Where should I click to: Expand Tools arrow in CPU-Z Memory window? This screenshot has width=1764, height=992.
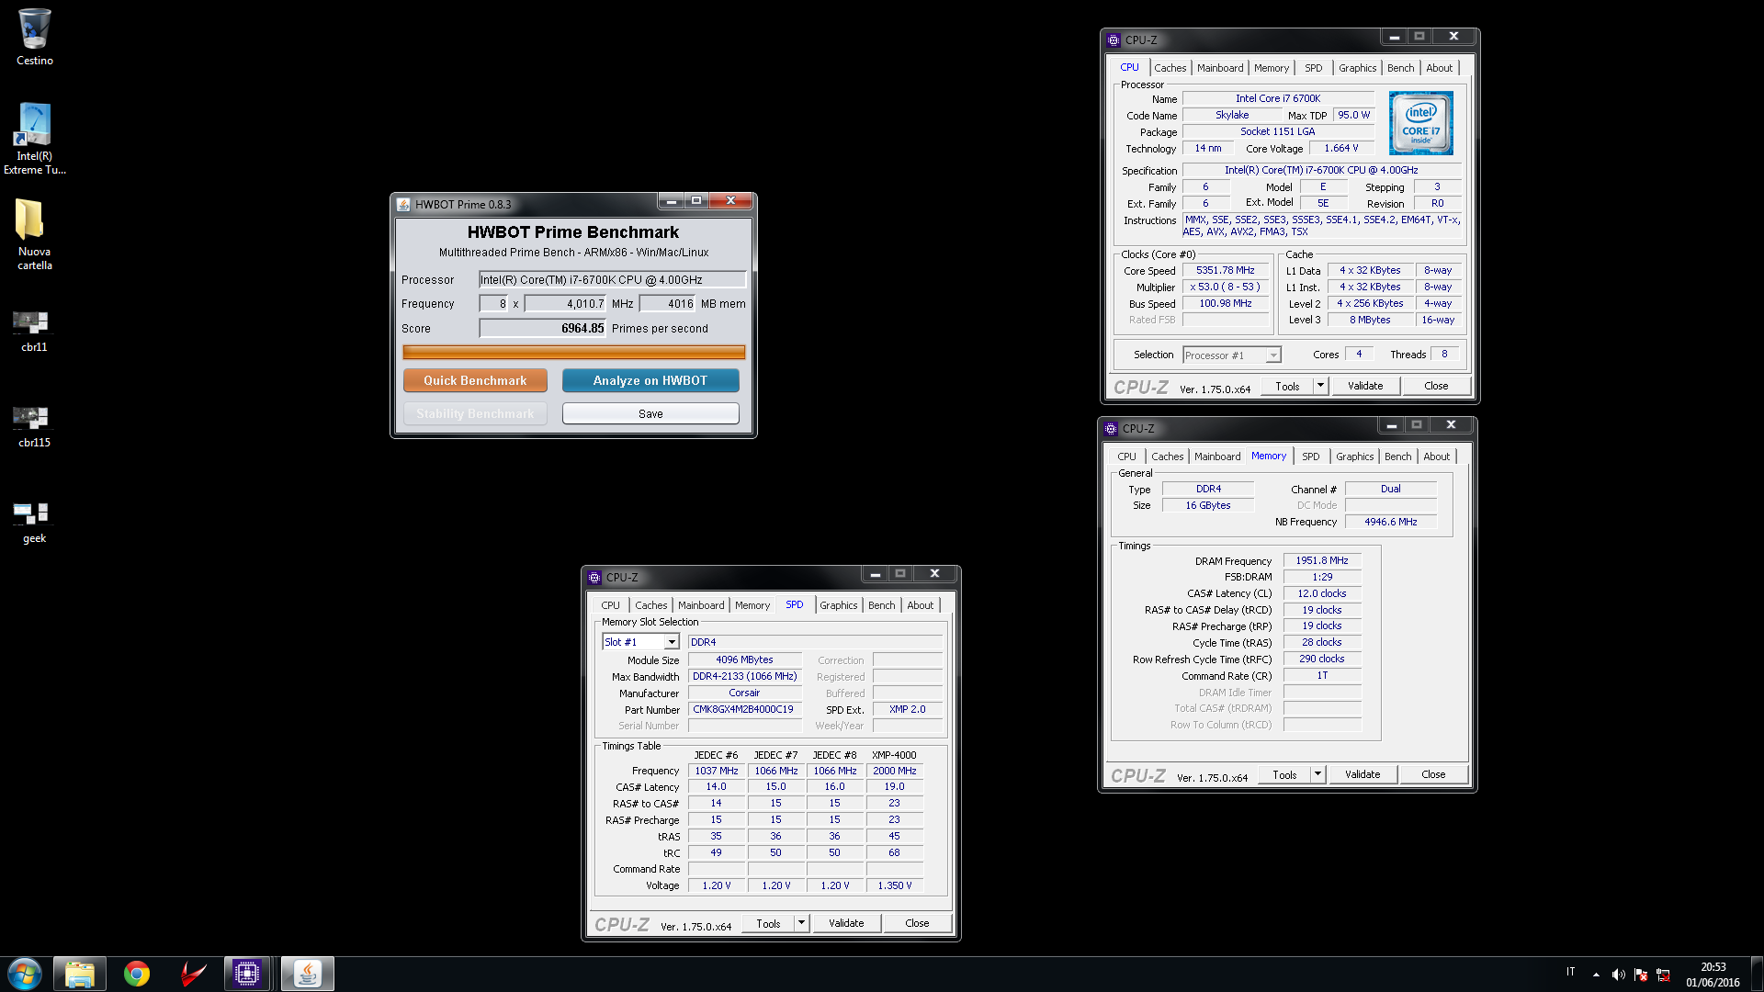coord(1317,774)
